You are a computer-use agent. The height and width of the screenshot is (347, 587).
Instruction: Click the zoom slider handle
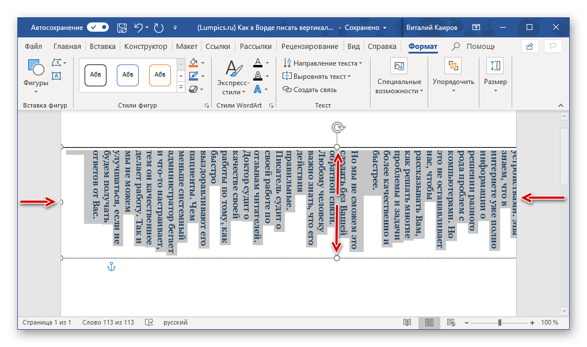500,322
